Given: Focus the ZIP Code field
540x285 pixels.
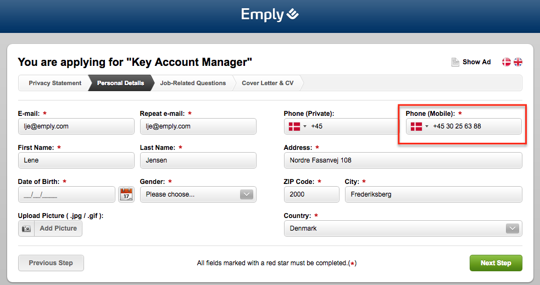Looking at the screenshot, I should [x=311, y=194].
